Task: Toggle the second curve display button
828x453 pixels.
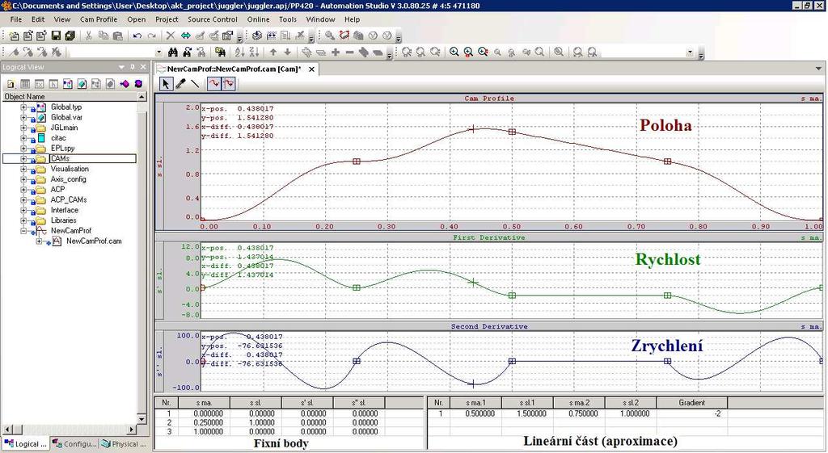Action: click(228, 83)
